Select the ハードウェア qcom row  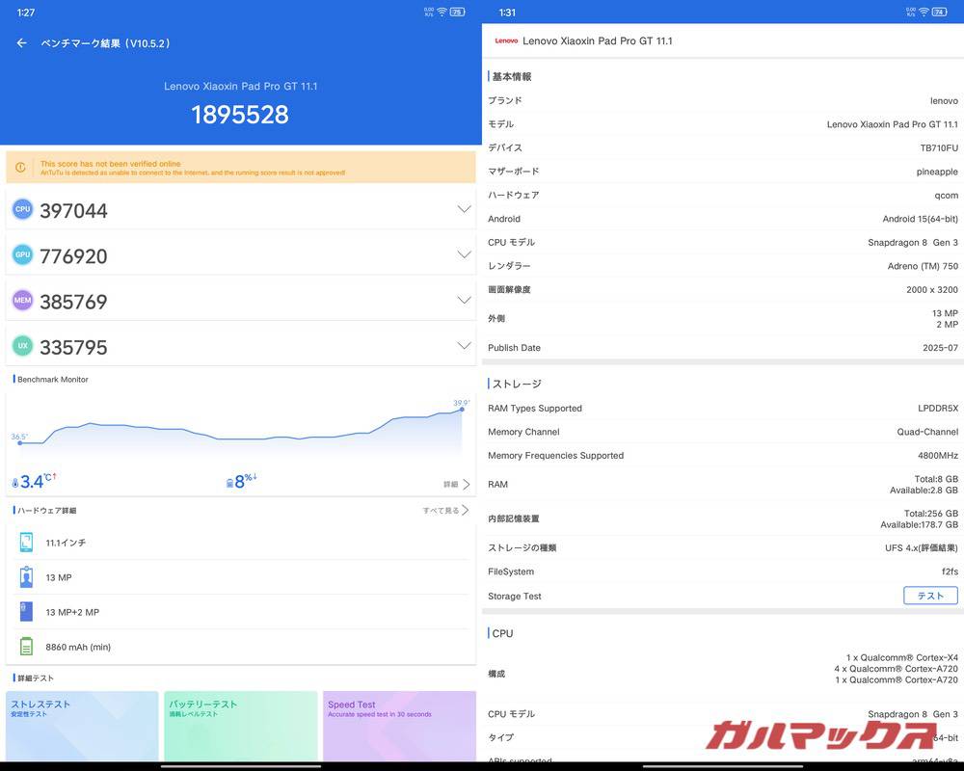722,196
